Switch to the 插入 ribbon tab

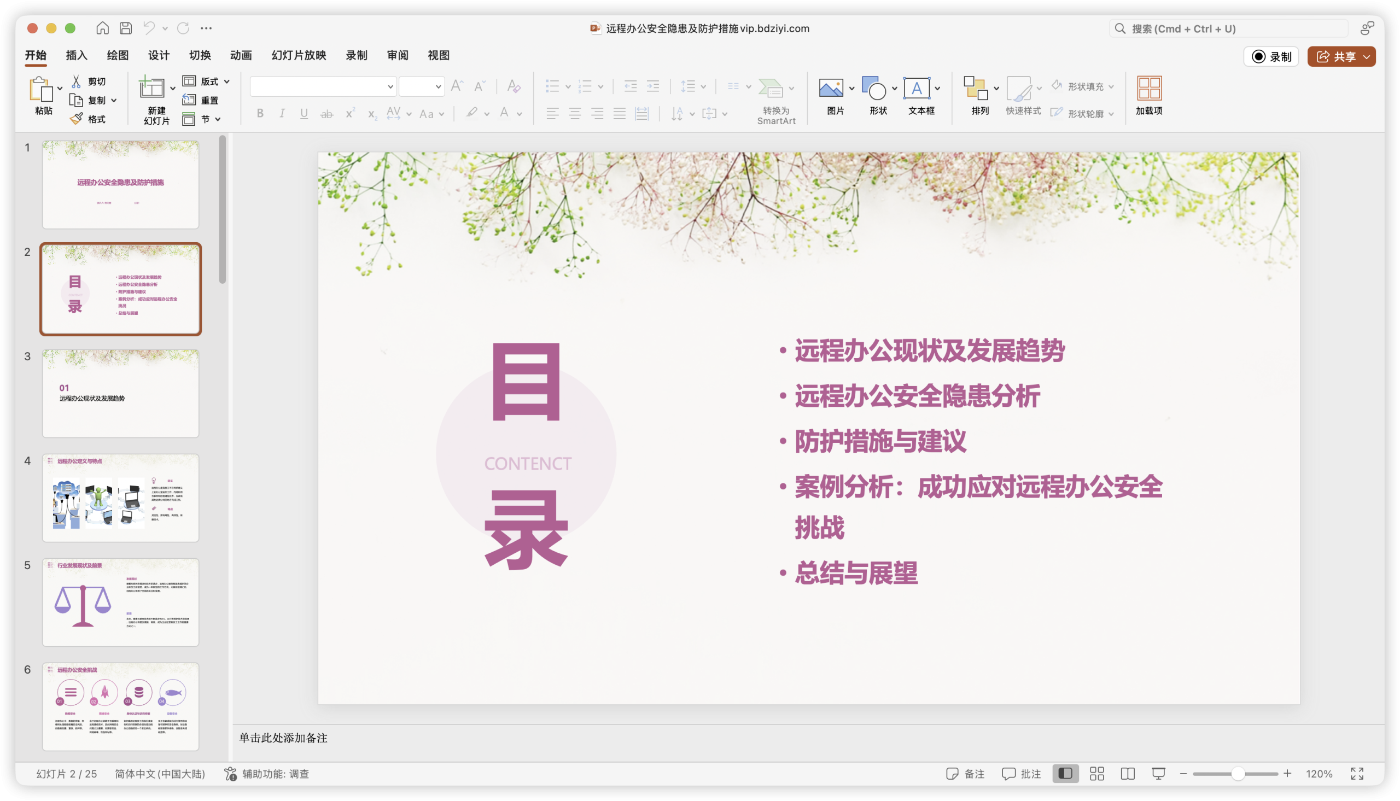(x=75, y=55)
